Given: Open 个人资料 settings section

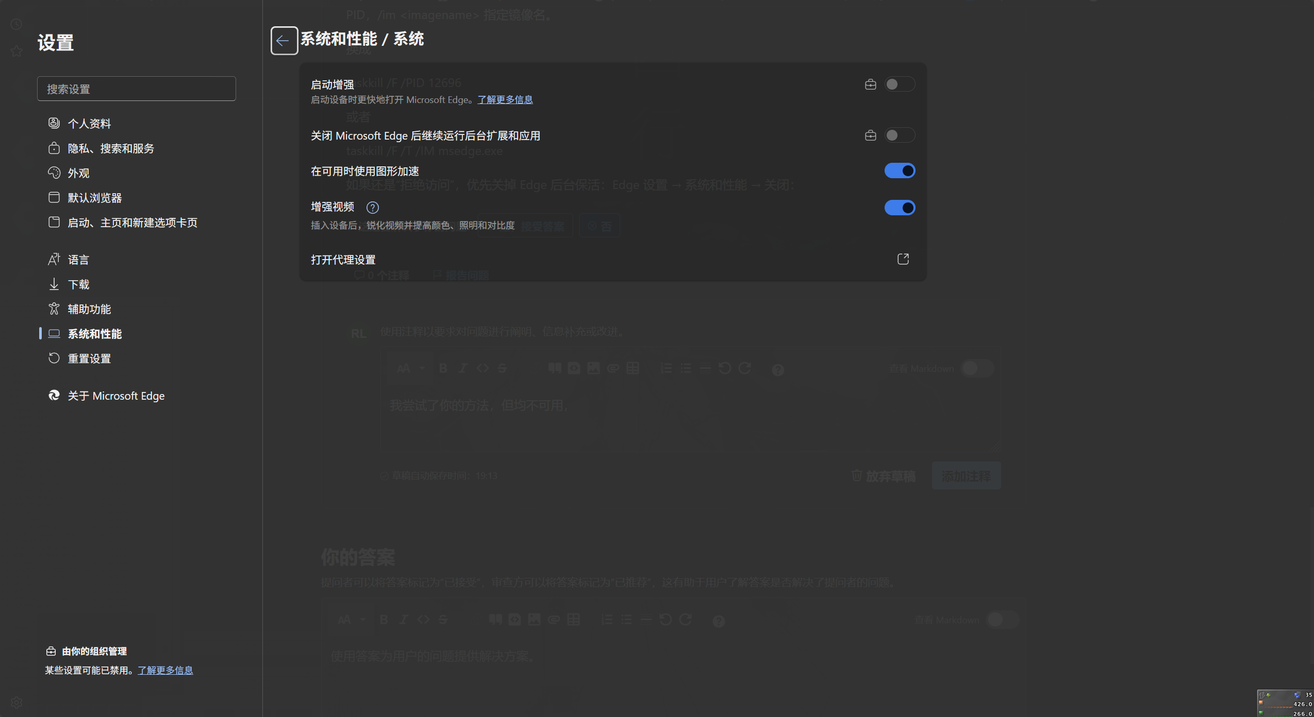Looking at the screenshot, I should point(89,124).
